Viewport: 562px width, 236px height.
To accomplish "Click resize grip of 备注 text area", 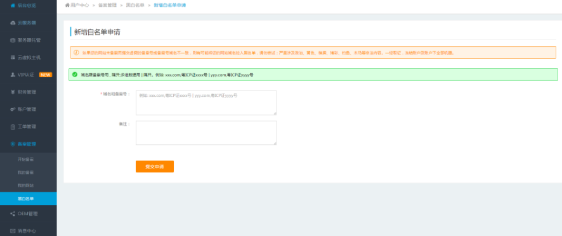I will [x=275, y=142].
